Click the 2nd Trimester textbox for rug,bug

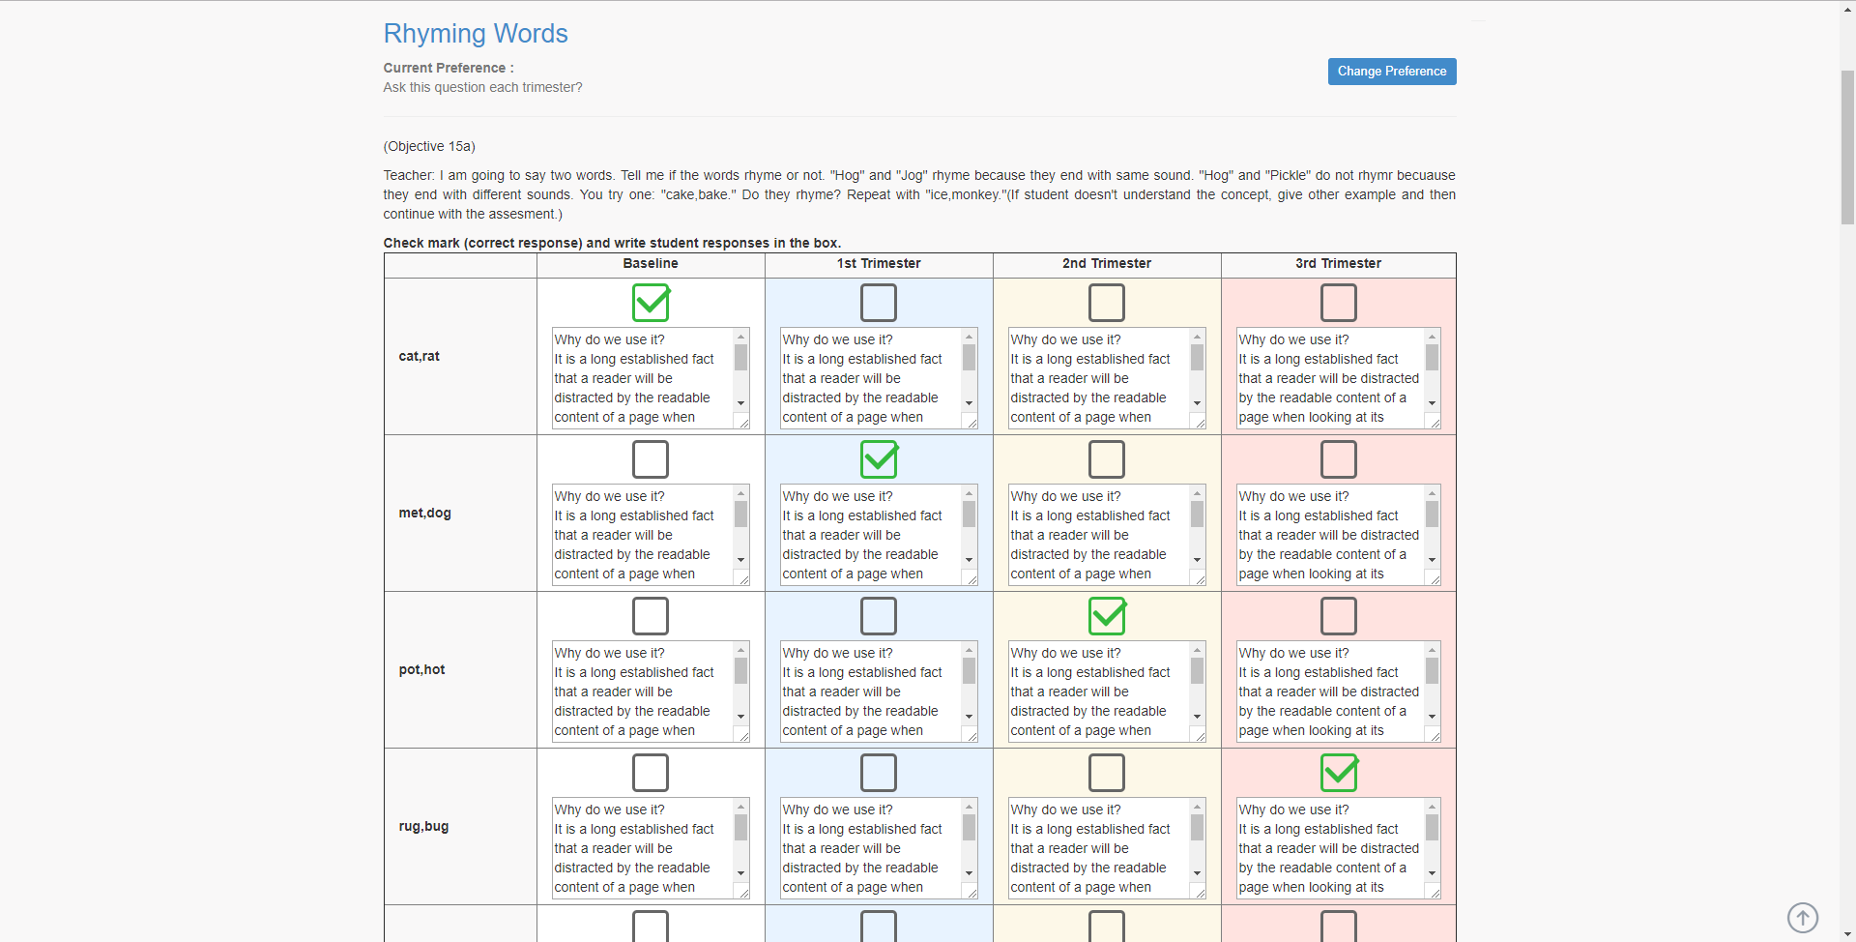pos(1097,848)
